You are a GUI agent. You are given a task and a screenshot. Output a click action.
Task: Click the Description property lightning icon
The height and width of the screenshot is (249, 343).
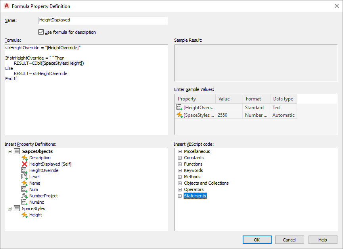(24, 158)
